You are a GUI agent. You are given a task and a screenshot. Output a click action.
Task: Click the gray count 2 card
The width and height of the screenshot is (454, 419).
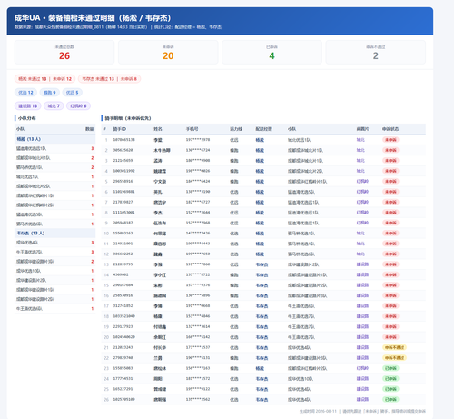coord(376,52)
